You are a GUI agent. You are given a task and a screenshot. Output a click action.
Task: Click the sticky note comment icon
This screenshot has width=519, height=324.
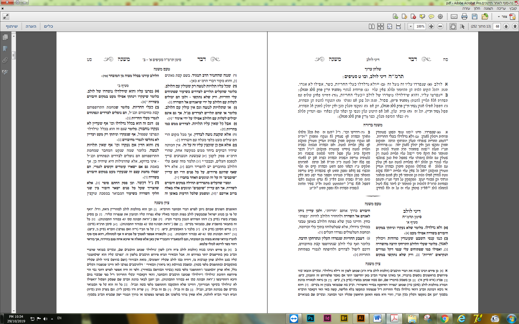coord(431,17)
